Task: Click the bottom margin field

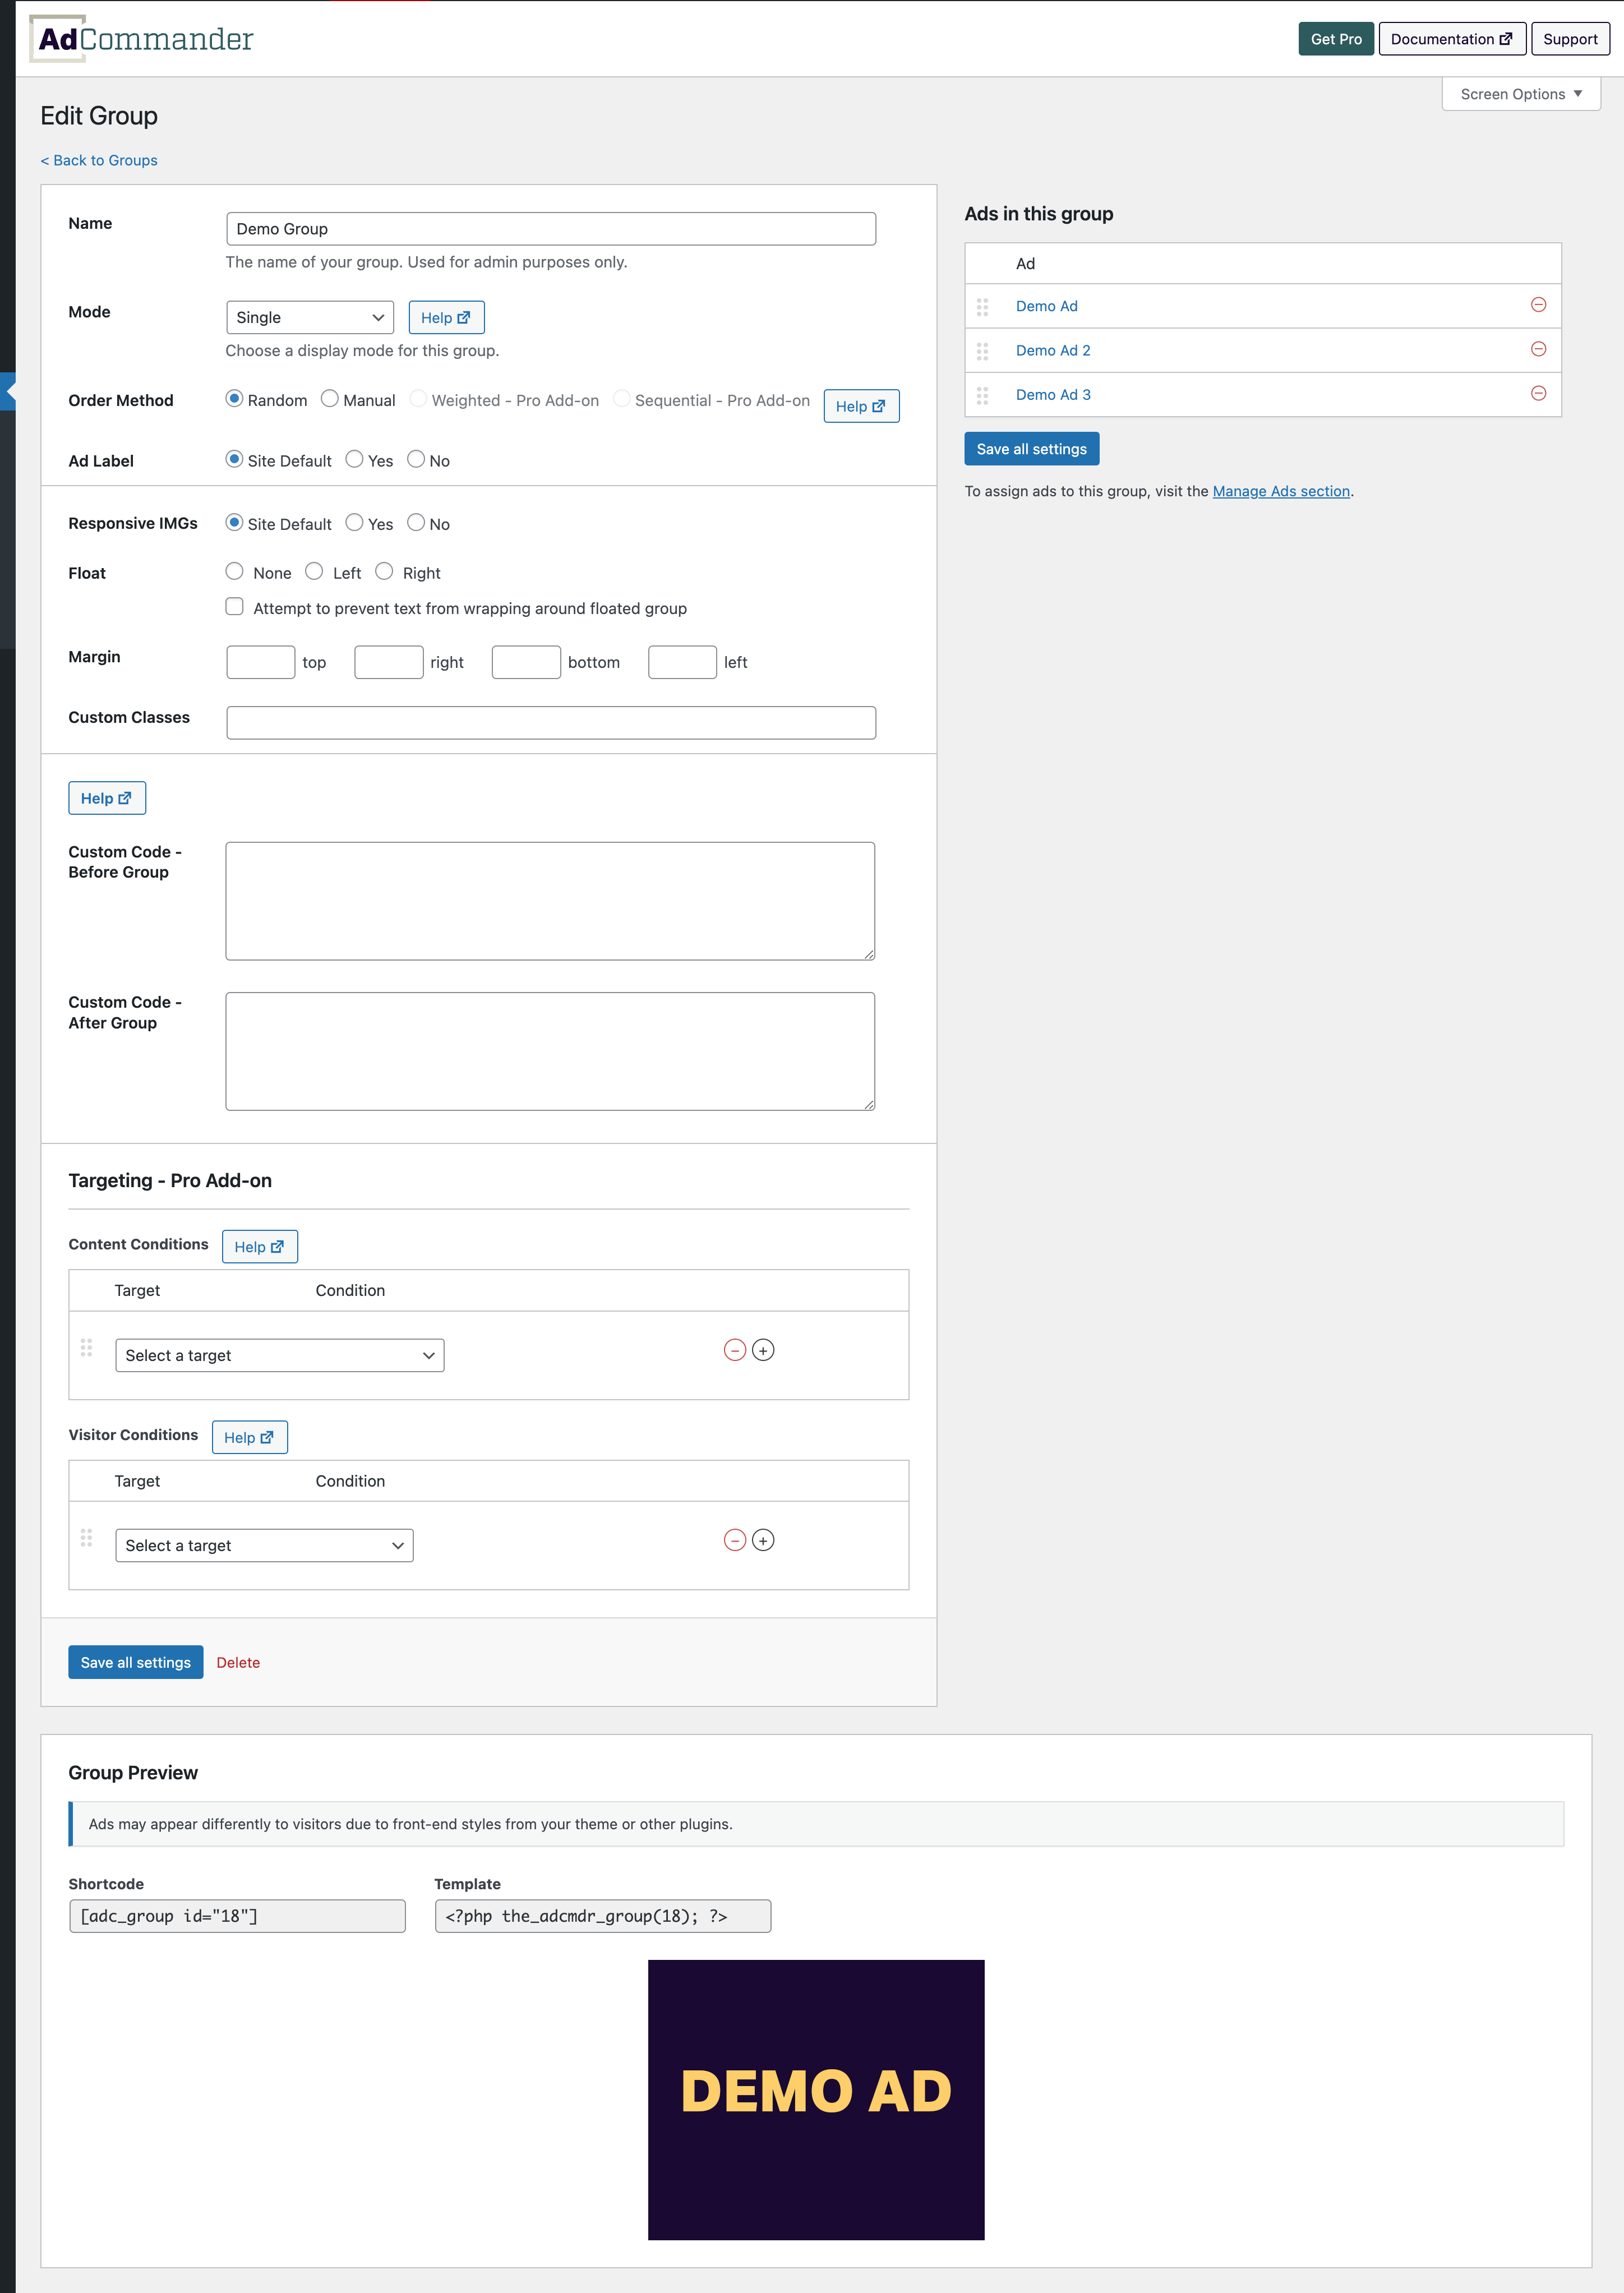Action: pyautogui.click(x=526, y=662)
